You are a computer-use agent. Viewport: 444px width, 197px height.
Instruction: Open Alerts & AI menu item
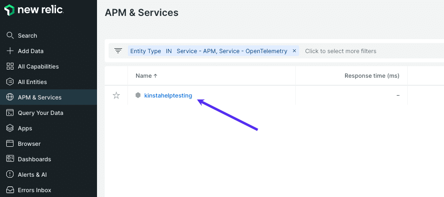point(32,175)
